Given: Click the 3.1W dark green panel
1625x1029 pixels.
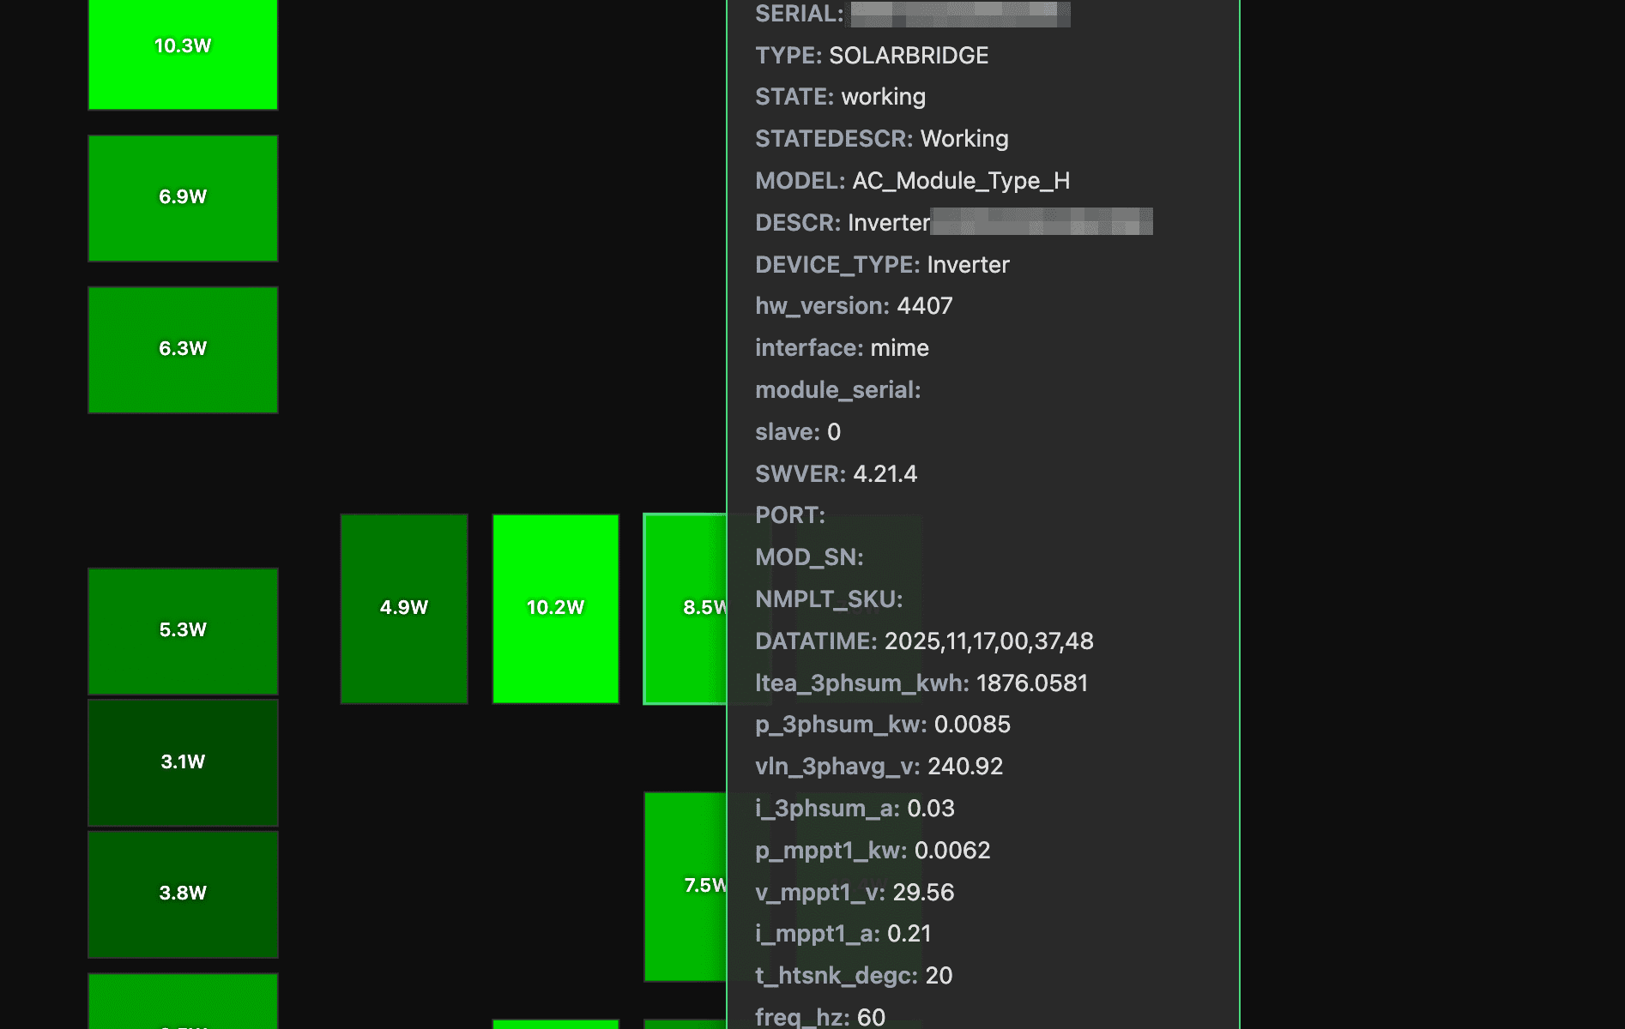Looking at the screenshot, I should click(183, 762).
